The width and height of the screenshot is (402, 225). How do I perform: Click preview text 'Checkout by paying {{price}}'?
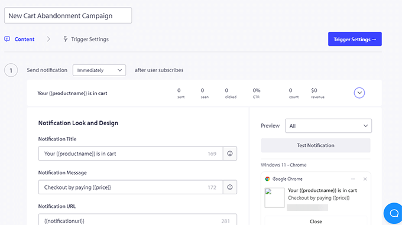[x=319, y=198]
